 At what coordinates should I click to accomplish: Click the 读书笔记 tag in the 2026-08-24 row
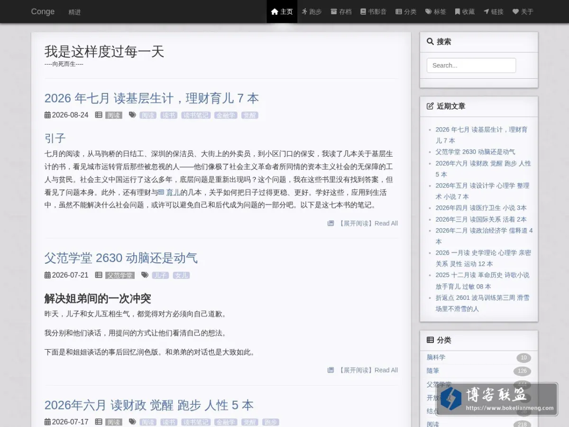coord(196,115)
